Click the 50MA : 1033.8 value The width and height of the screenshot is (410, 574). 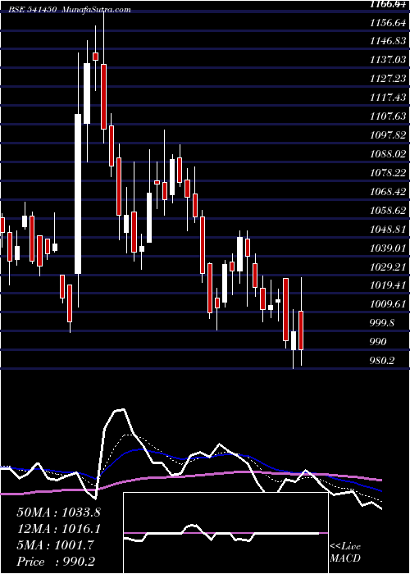click(x=58, y=512)
